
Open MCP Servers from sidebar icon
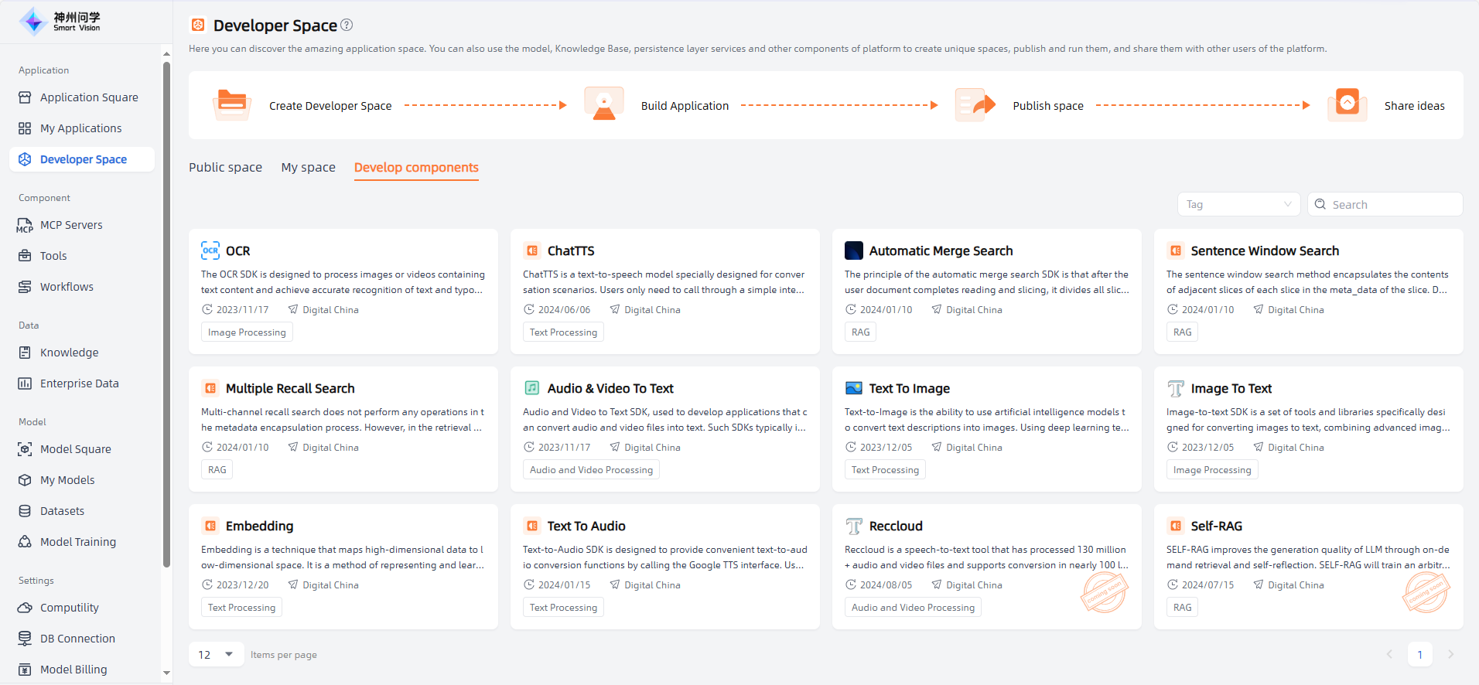[25, 225]
